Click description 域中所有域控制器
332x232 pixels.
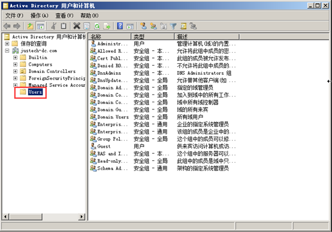[x=198, y=102]
